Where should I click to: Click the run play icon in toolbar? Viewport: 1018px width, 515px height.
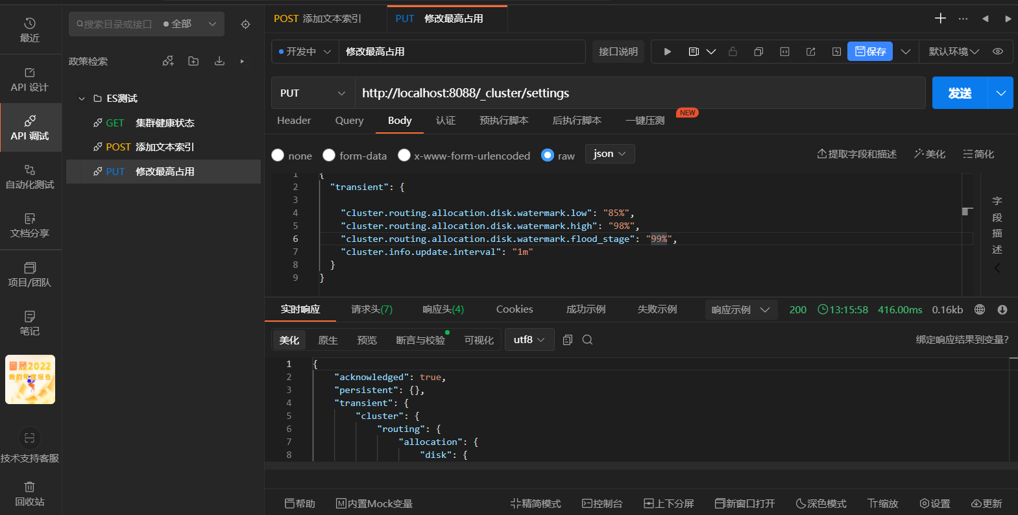click(667, 51)
